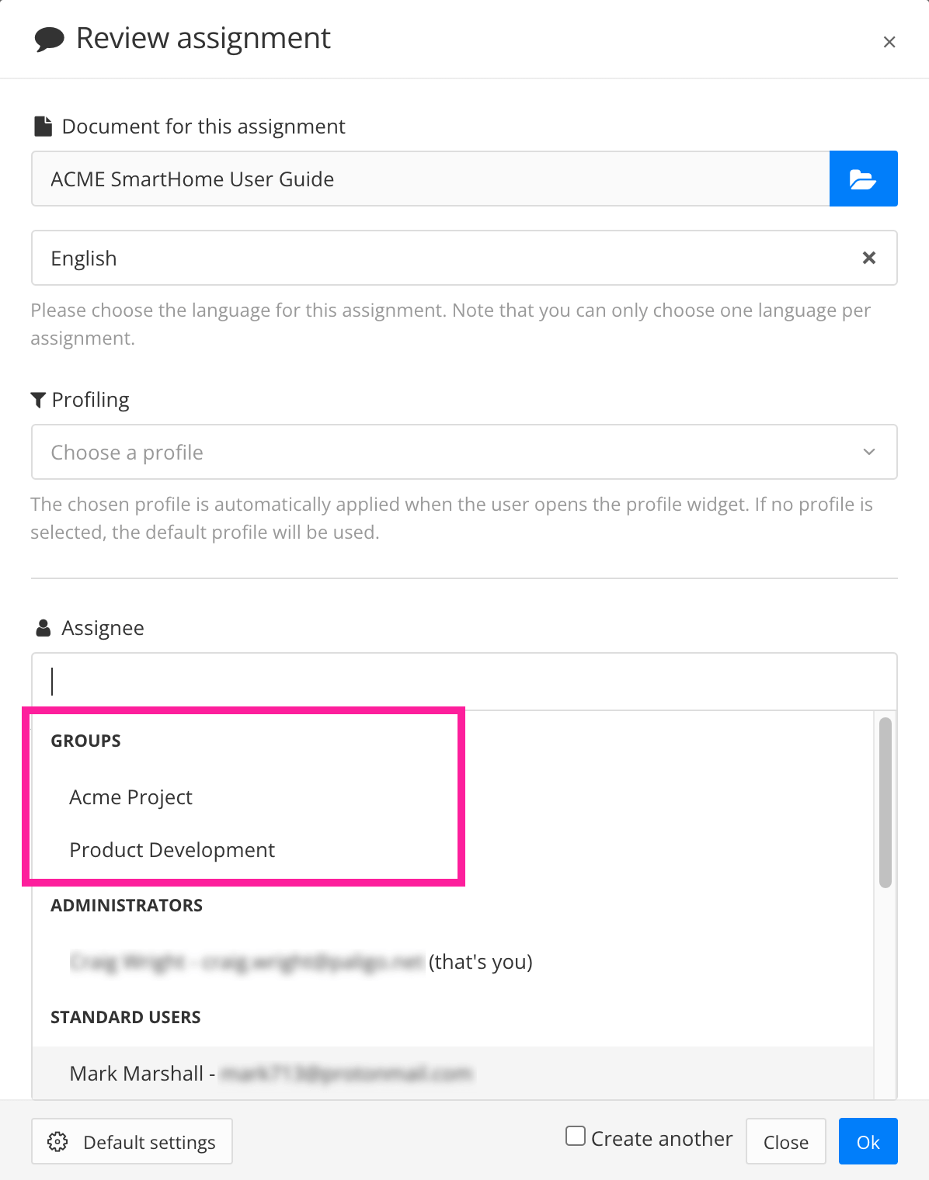
Task: Click the person icon next to Assignee
Action: point(42,627)
